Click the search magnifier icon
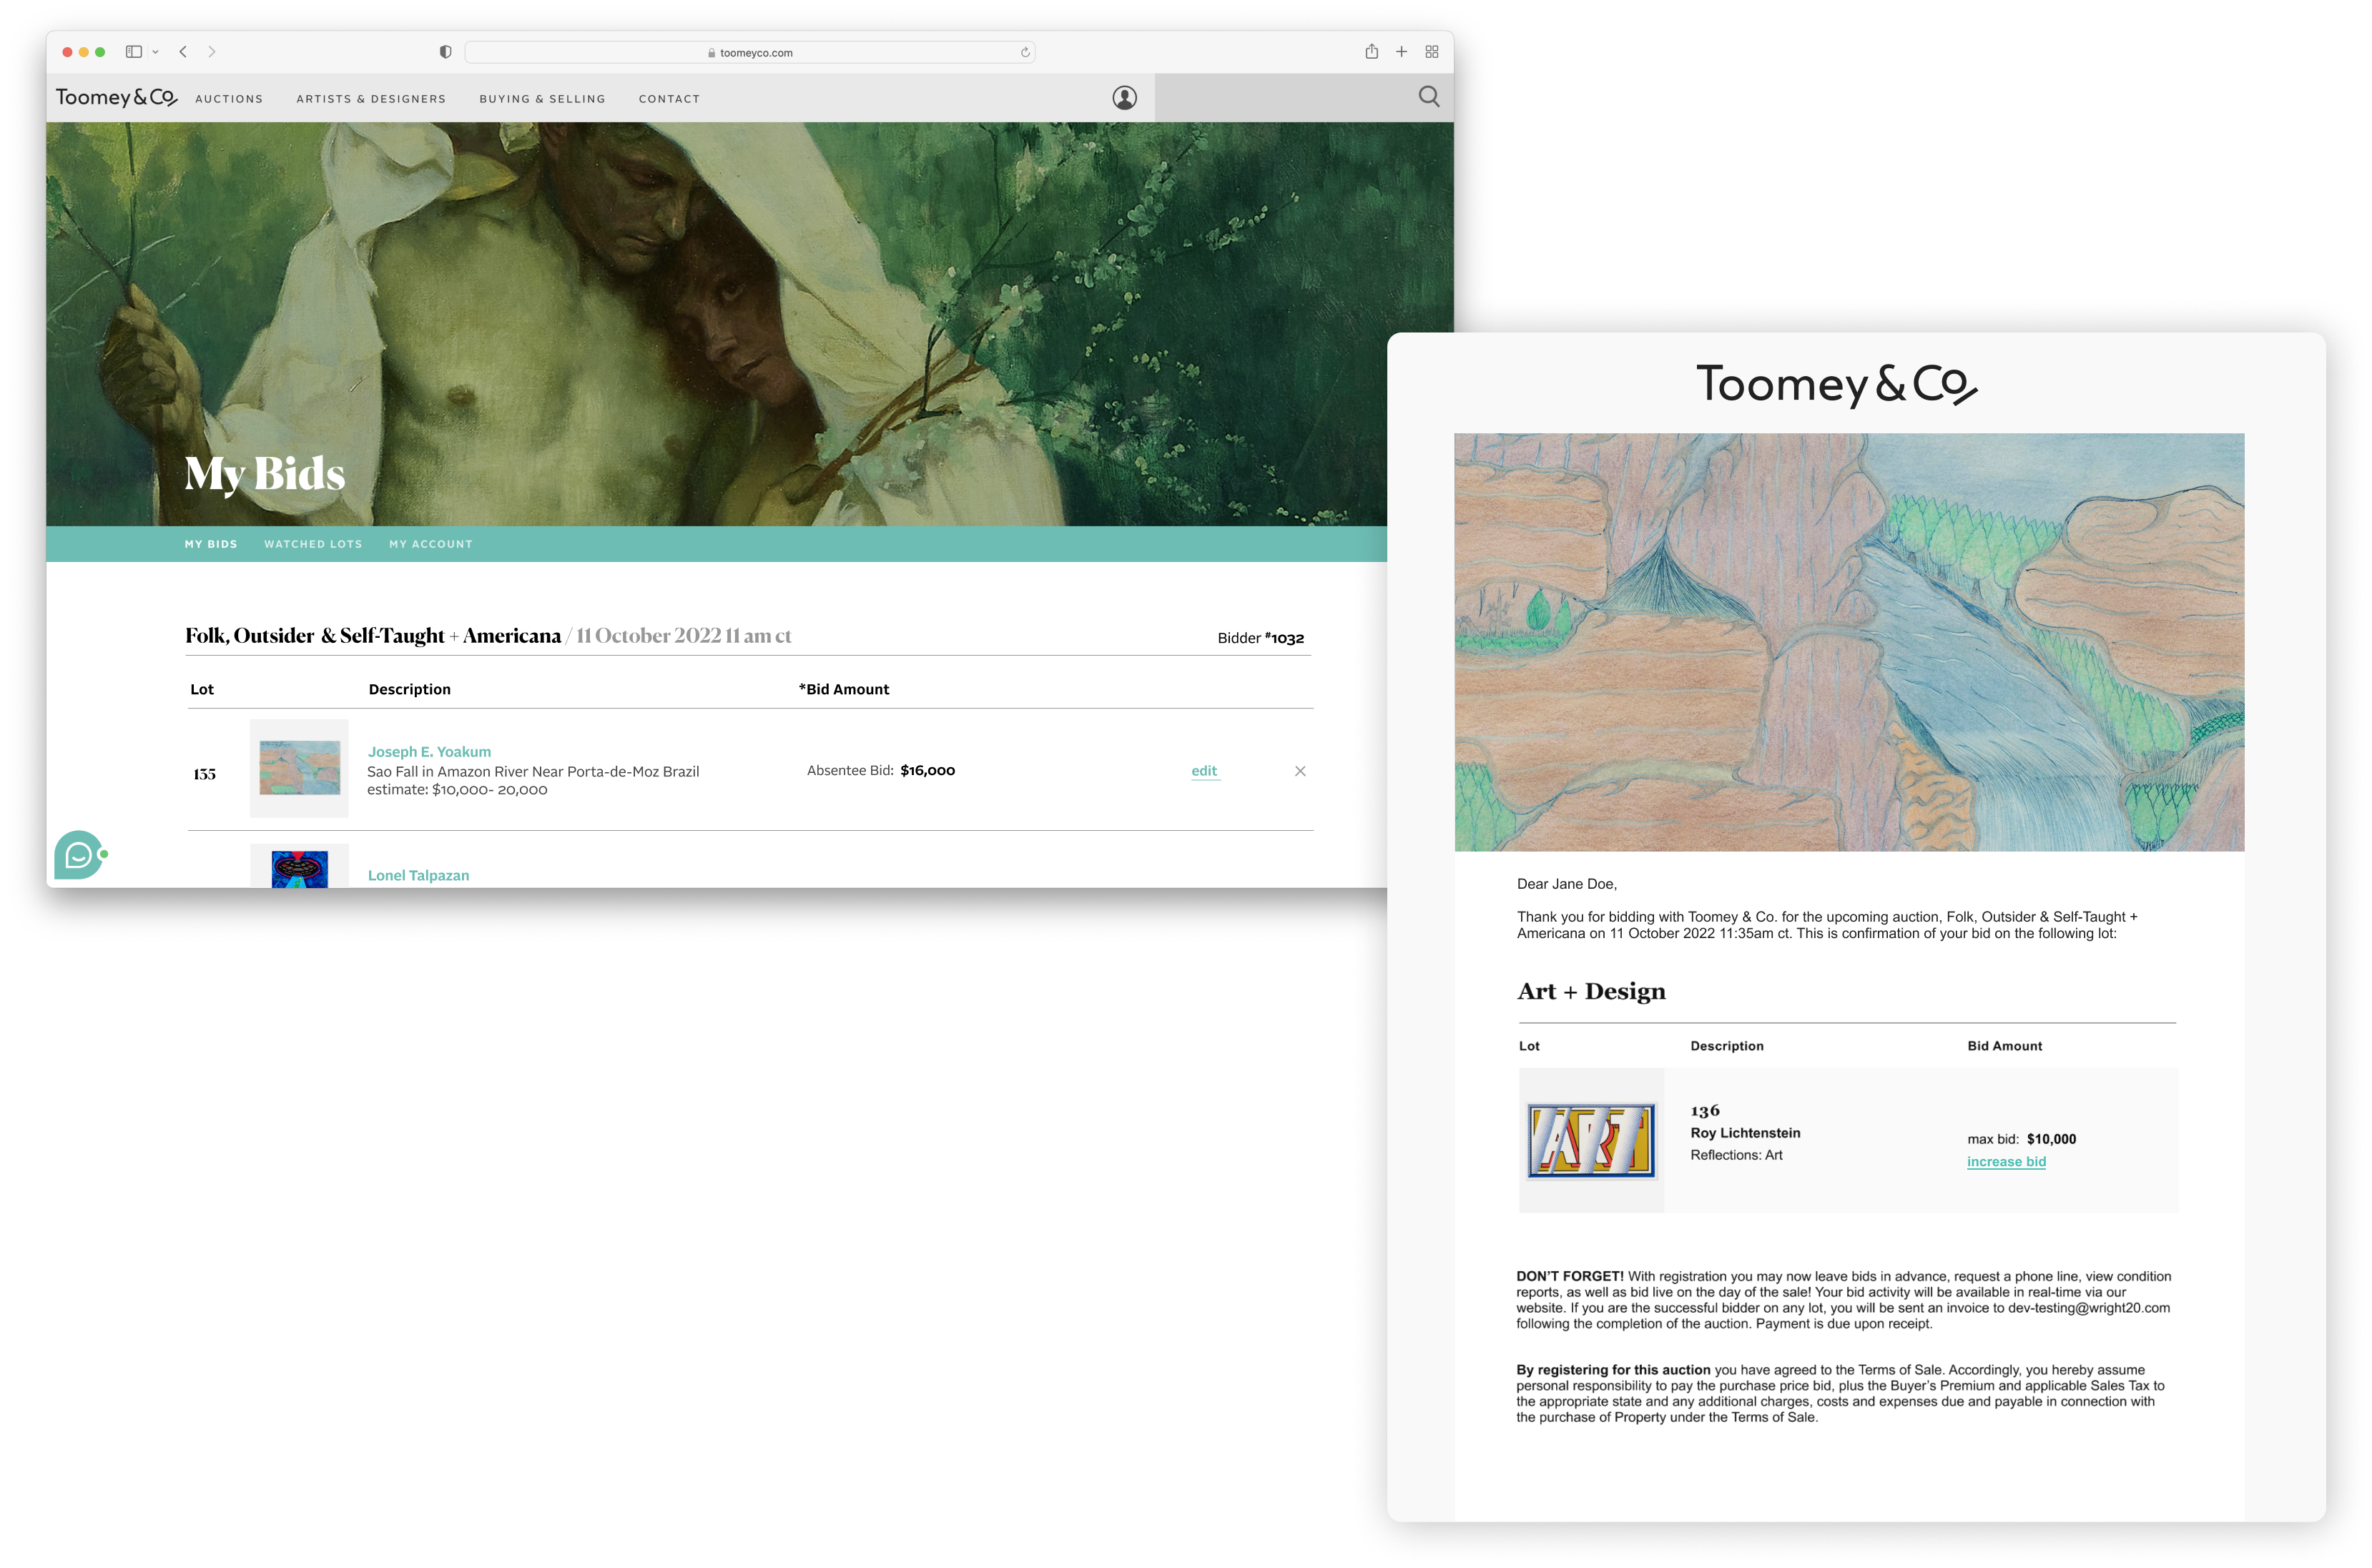2372x1568 pixels. [1429, 96]
